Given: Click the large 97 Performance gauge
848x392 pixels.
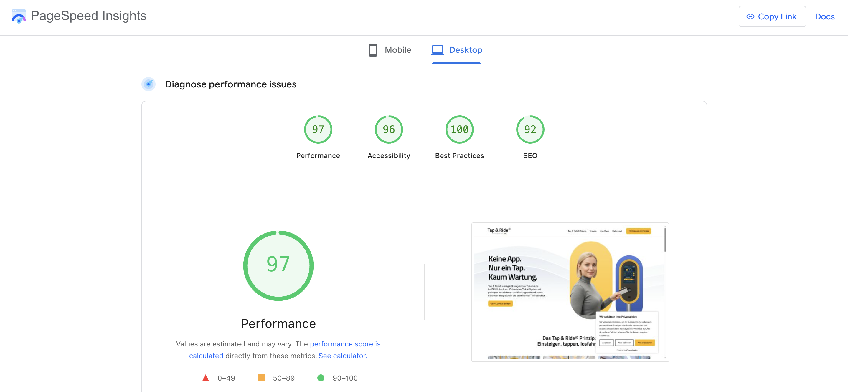Looking at the screenshot, I should [x=278, y=265].
